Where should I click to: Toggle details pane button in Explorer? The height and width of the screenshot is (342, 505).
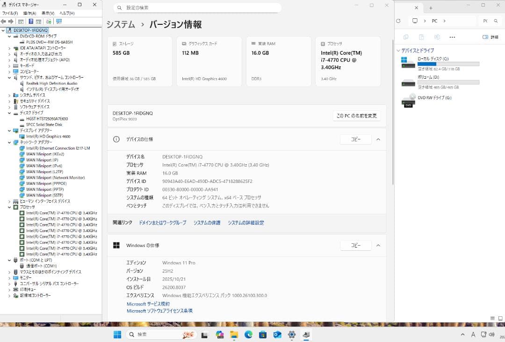tap(490, 37)
